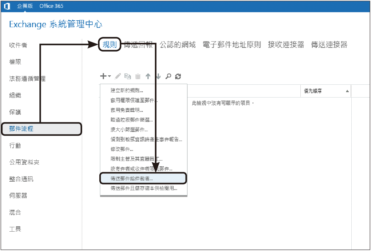Sort by the 優先順序 column header
The image size is (371, 251).
326,91
